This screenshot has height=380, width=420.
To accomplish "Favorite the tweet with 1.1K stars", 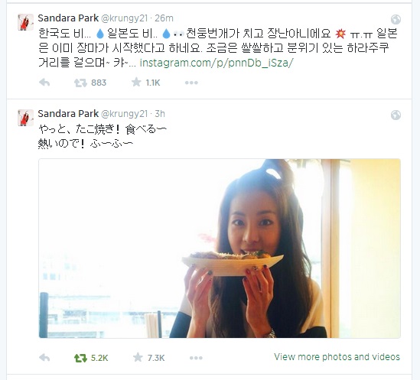I will coord(136,83).
